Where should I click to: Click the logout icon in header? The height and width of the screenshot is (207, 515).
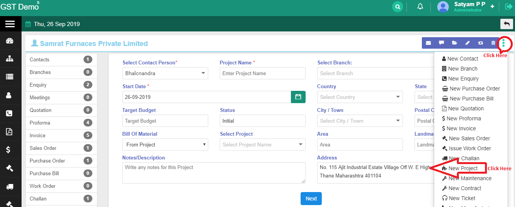(508, 7)
